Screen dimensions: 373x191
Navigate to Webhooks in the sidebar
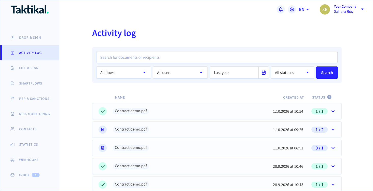point(30,160)
